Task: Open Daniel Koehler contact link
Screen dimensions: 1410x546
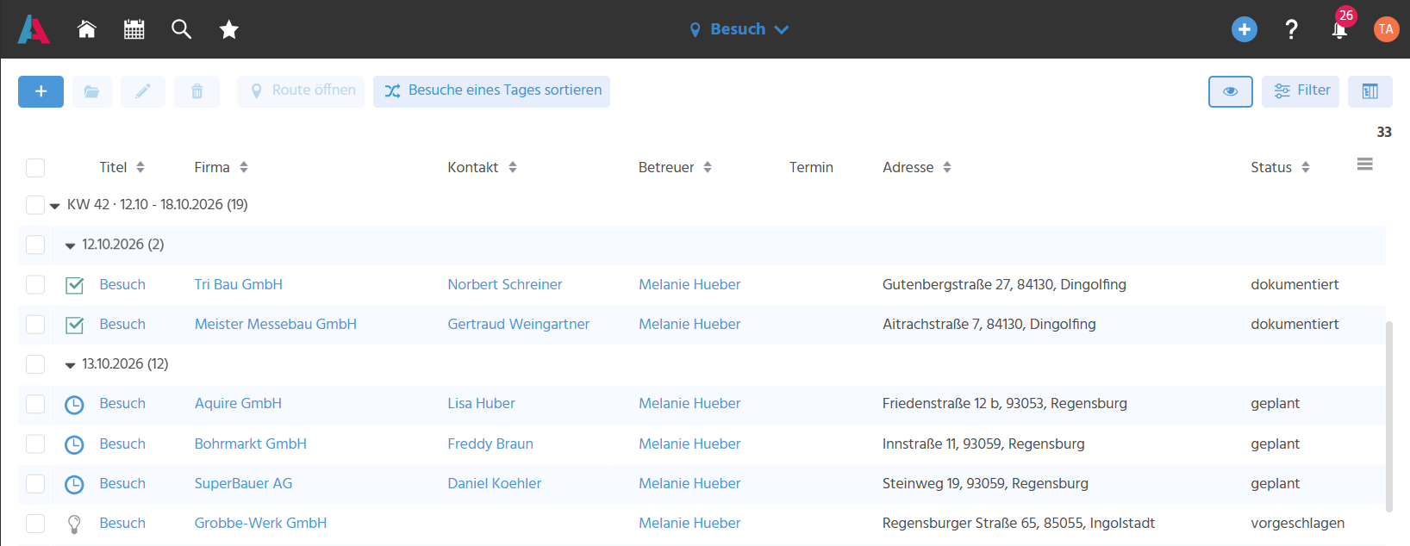Action: point(495,483)
